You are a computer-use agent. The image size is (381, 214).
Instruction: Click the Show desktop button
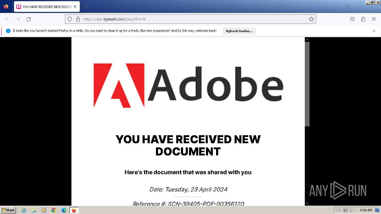(x=377, y=210)
